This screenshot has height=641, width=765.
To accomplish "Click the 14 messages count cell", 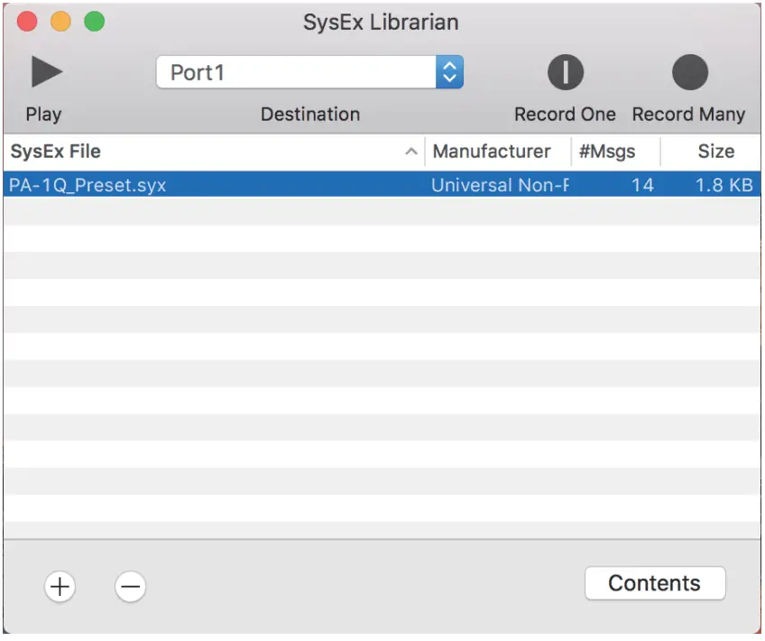I will (x=642, y=185).
